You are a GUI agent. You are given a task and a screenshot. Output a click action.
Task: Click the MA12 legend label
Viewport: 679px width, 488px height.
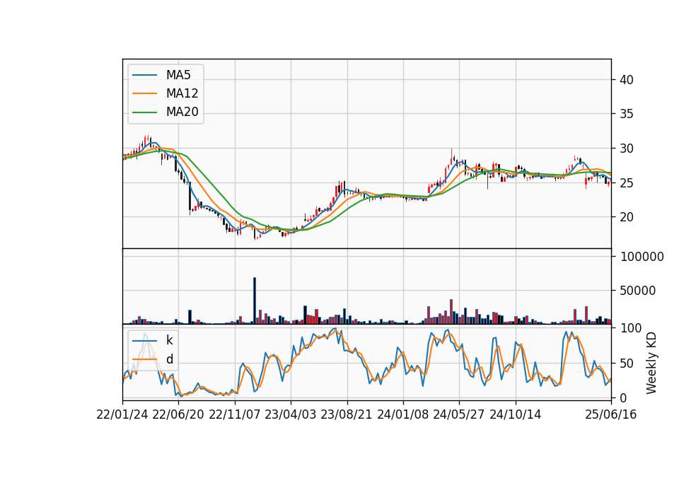(182, 93)
